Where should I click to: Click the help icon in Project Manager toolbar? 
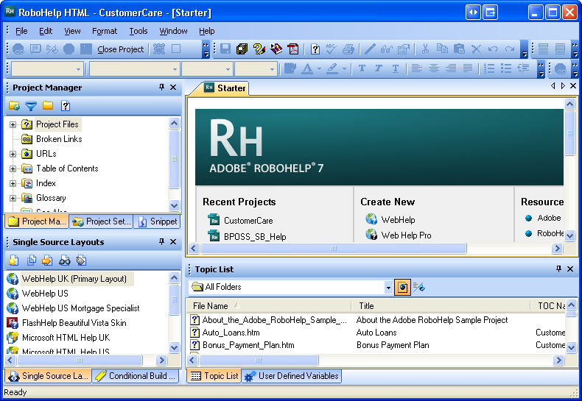(x=66, y=106)
